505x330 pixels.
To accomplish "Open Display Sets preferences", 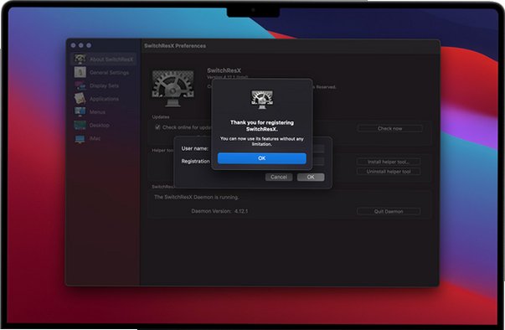I will [104, 85].
